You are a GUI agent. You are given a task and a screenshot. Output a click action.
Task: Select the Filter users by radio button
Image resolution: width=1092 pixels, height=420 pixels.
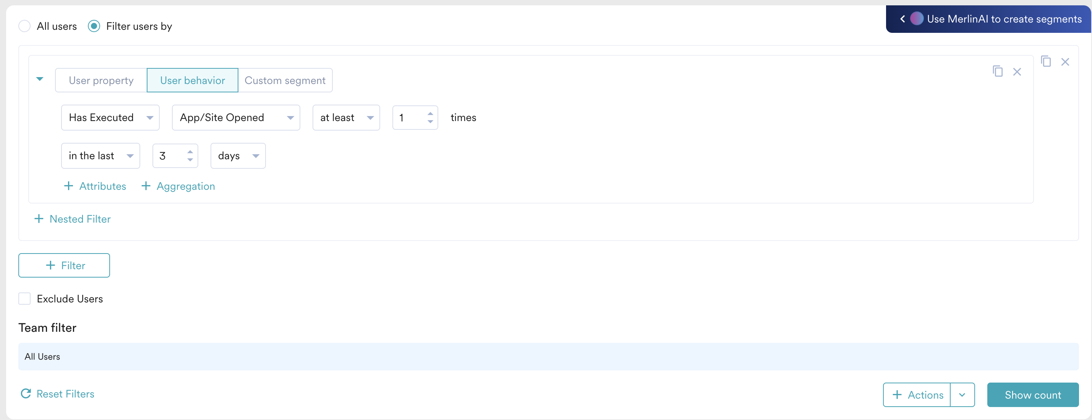[94, 26]
